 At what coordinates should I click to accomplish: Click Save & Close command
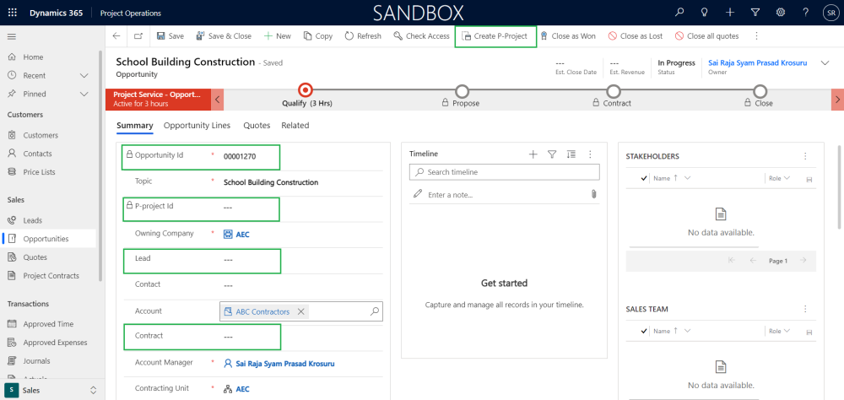[x=224, y=36]
